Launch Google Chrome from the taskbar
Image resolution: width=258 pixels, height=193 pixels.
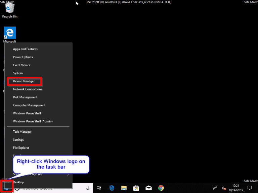[x=161, y=188]
